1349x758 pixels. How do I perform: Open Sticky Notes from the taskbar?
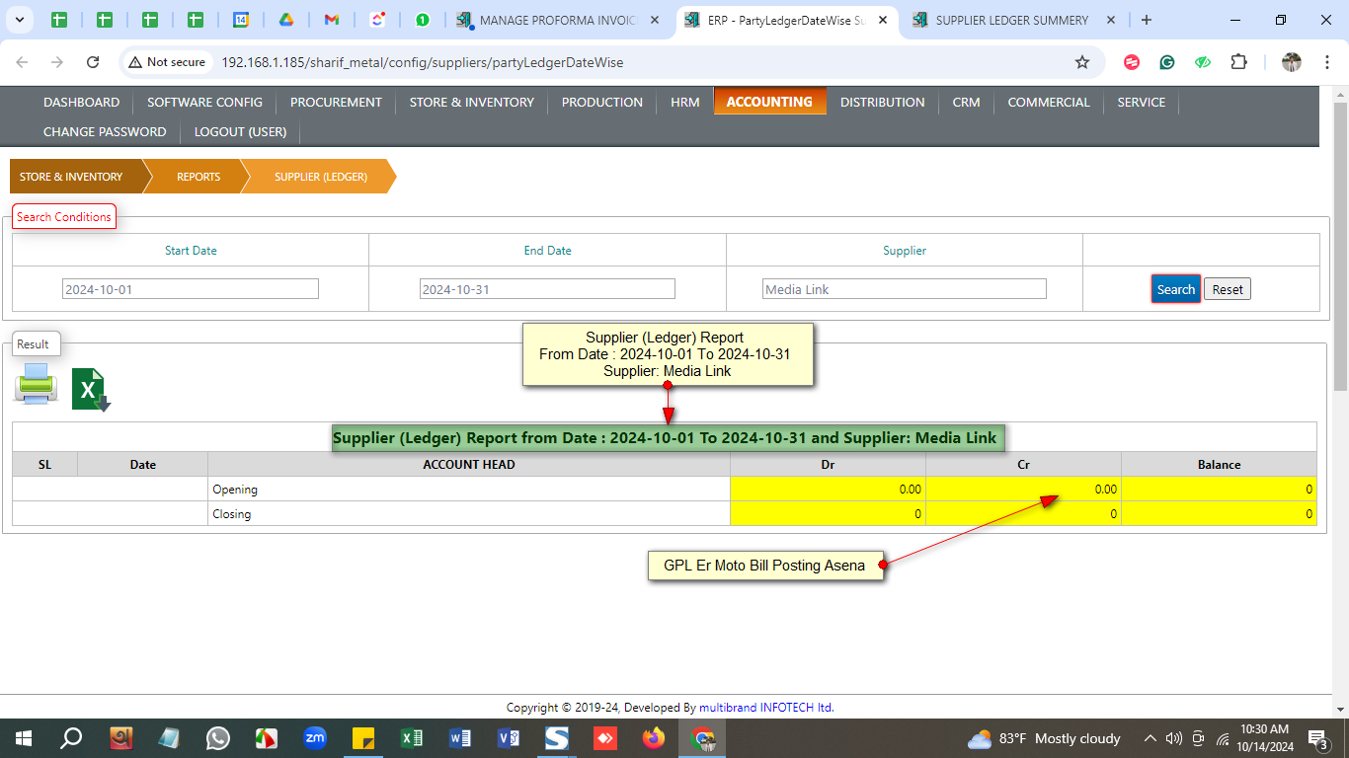click(x=363, y=738)
